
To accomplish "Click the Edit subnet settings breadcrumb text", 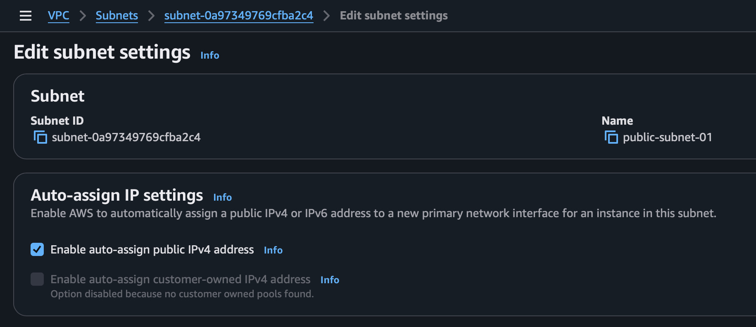I will (394, 16).
